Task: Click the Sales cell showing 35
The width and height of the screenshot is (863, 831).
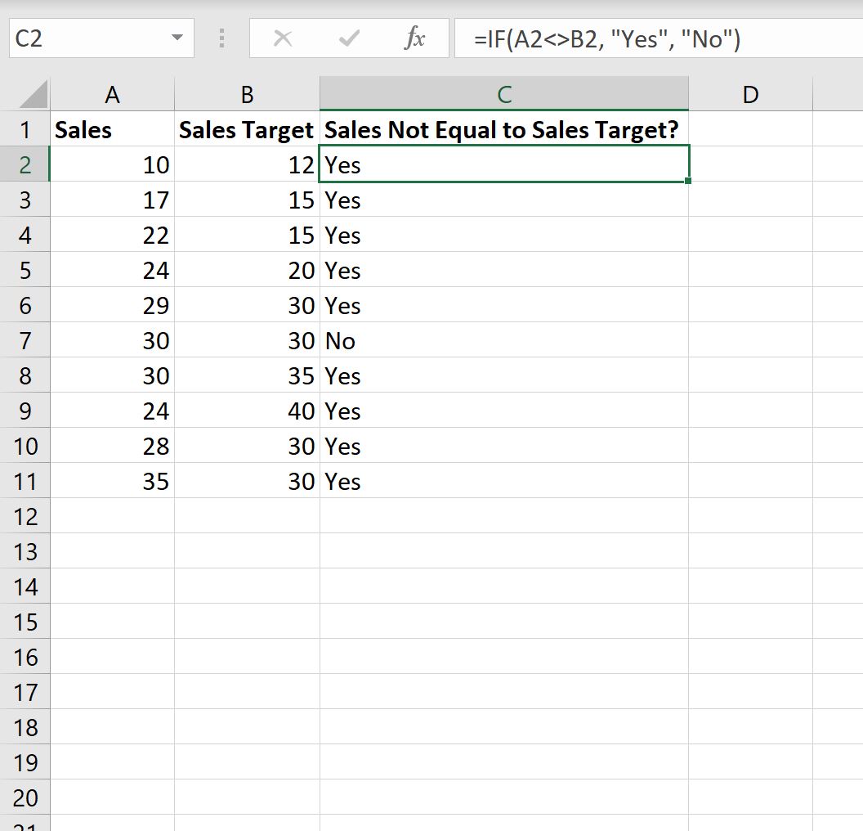Action: coord(112,481)
